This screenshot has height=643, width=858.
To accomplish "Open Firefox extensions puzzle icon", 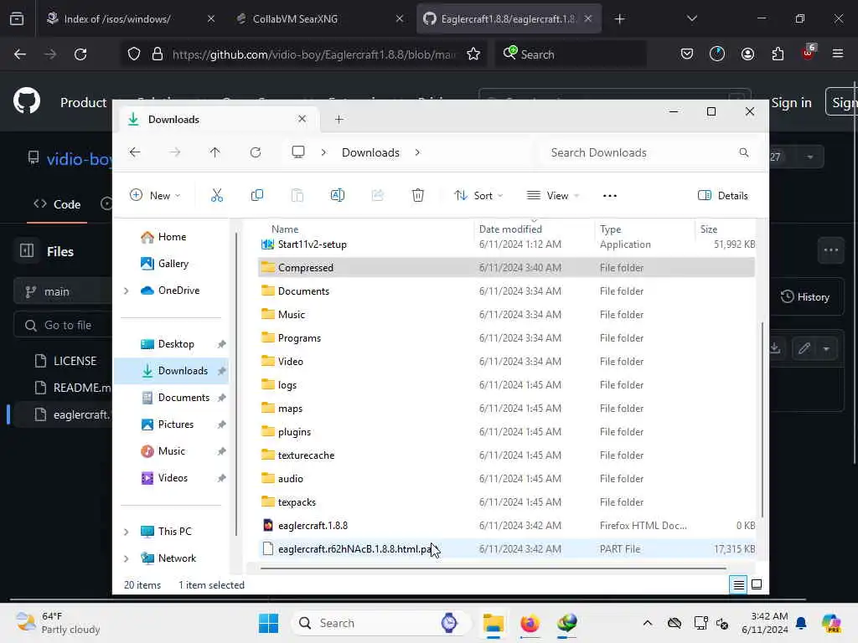I will click(x=778, y=54).
